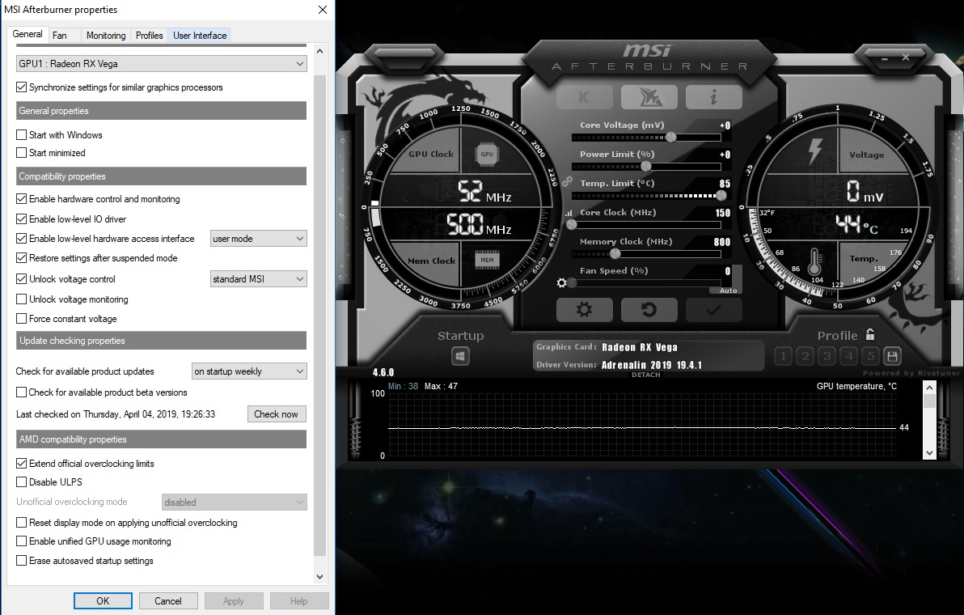The width and height of the screenshot is (964, 615).
Task: Open fan settings gear beside Fan Speed
Action: (561, 283)
